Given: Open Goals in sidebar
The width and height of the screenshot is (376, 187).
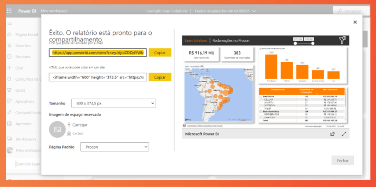Looking at the screenshot, I should [x=20, y=90].
